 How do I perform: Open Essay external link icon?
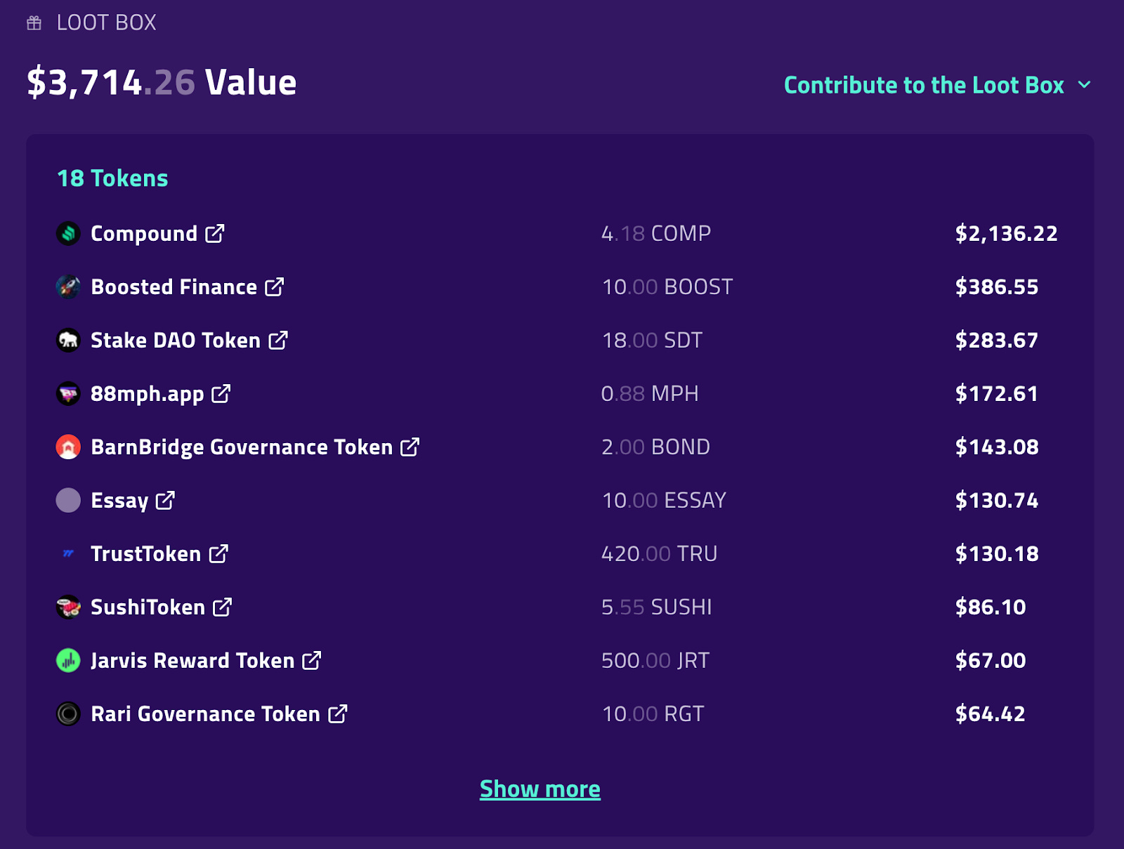166,500
